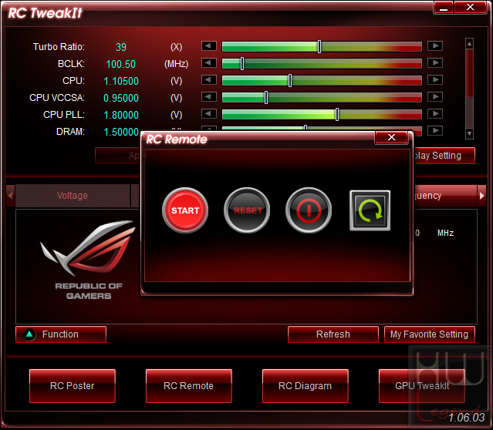Click the DRAM value 1.50000
This screenshot has width=493, height=430.
[121, 132]
